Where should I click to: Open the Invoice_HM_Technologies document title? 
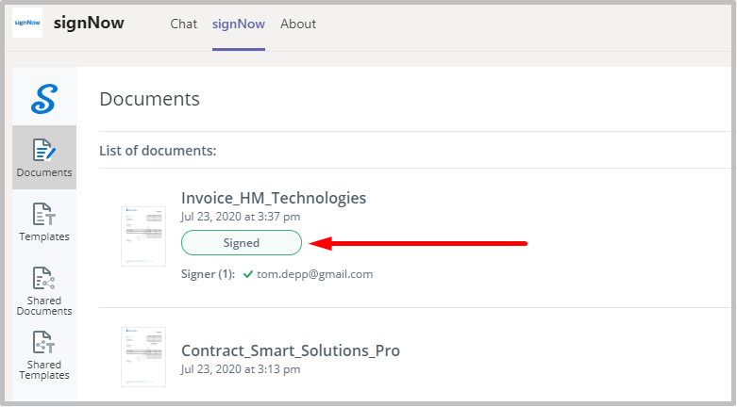click(x=274, y=198)
